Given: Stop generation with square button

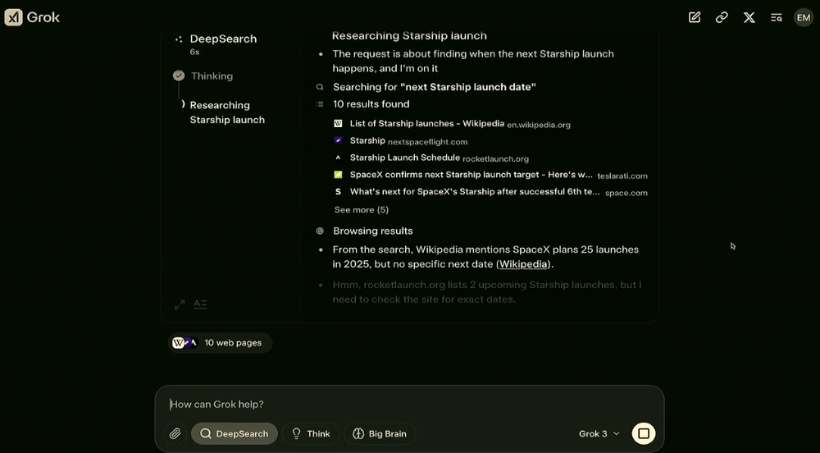Looking at the screenshot, I should coord(644,433).
